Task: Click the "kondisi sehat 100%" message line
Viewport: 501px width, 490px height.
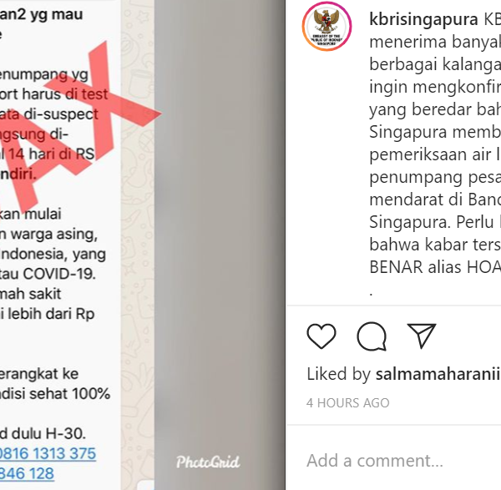Action: [55, 393]
